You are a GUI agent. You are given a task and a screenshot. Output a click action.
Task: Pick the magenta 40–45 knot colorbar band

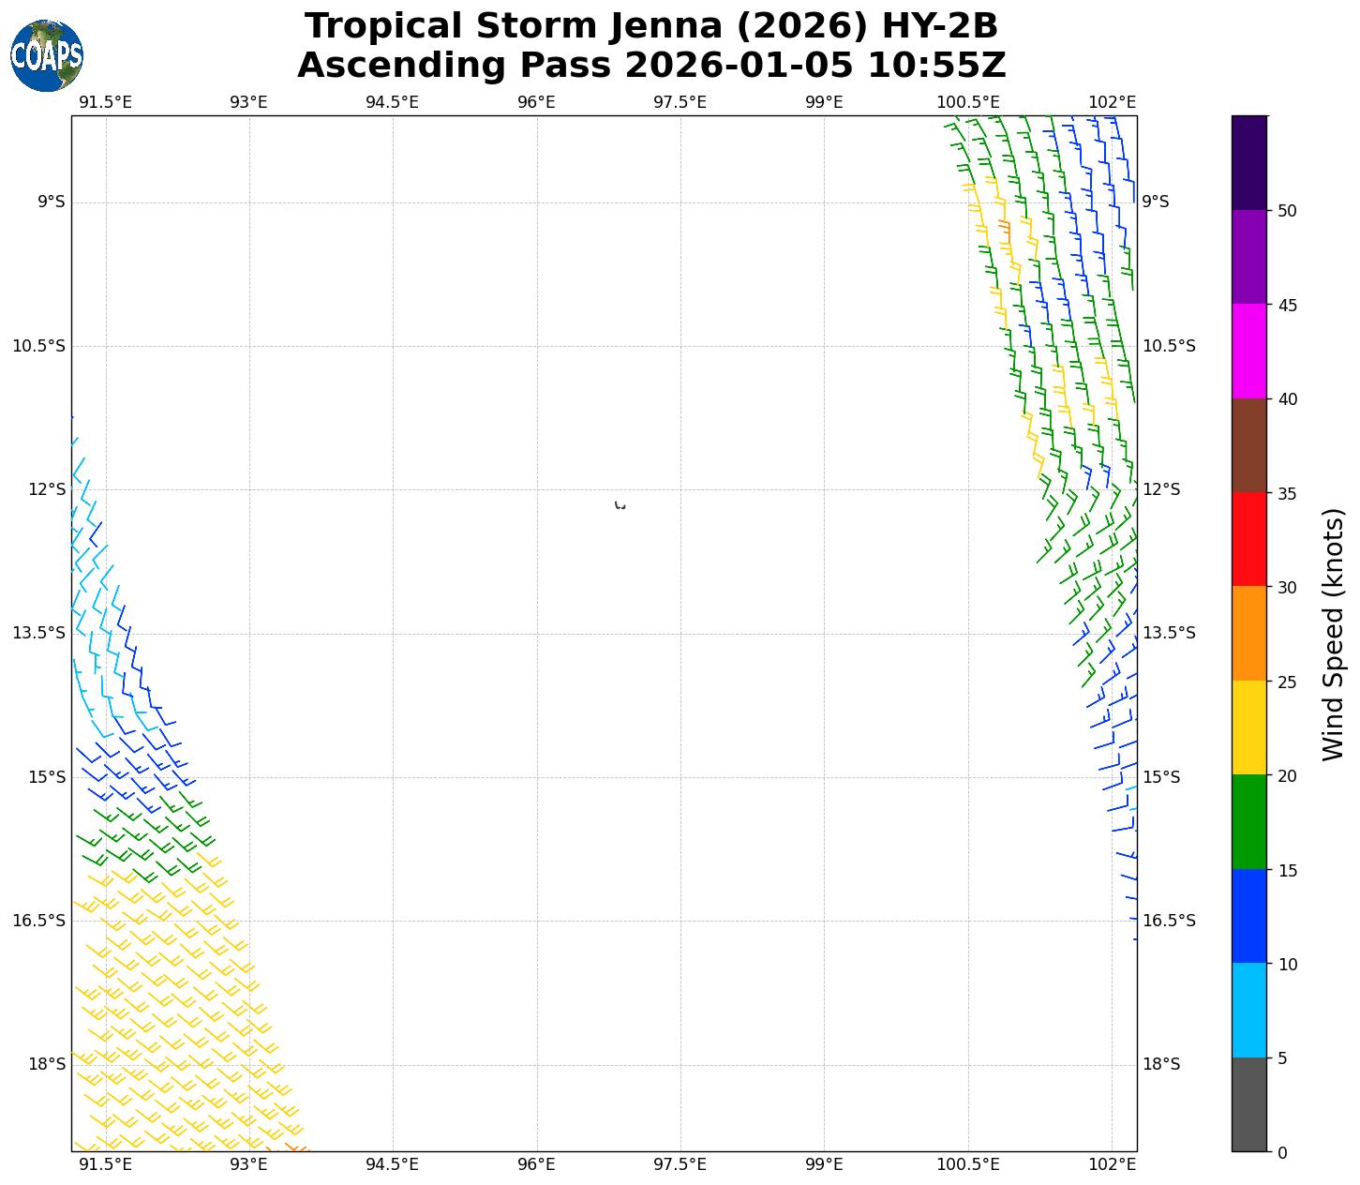coord(1248,351)
